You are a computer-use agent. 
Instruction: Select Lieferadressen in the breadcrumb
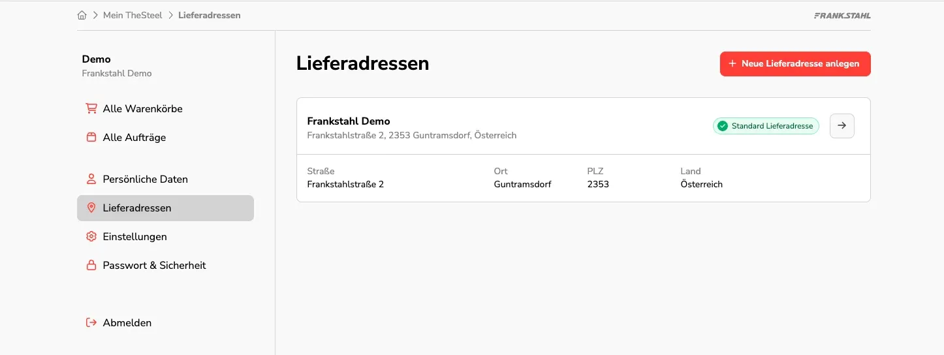coord(210,15)
